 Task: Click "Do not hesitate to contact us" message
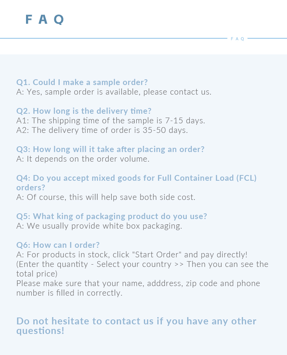(x=136, y=321)
